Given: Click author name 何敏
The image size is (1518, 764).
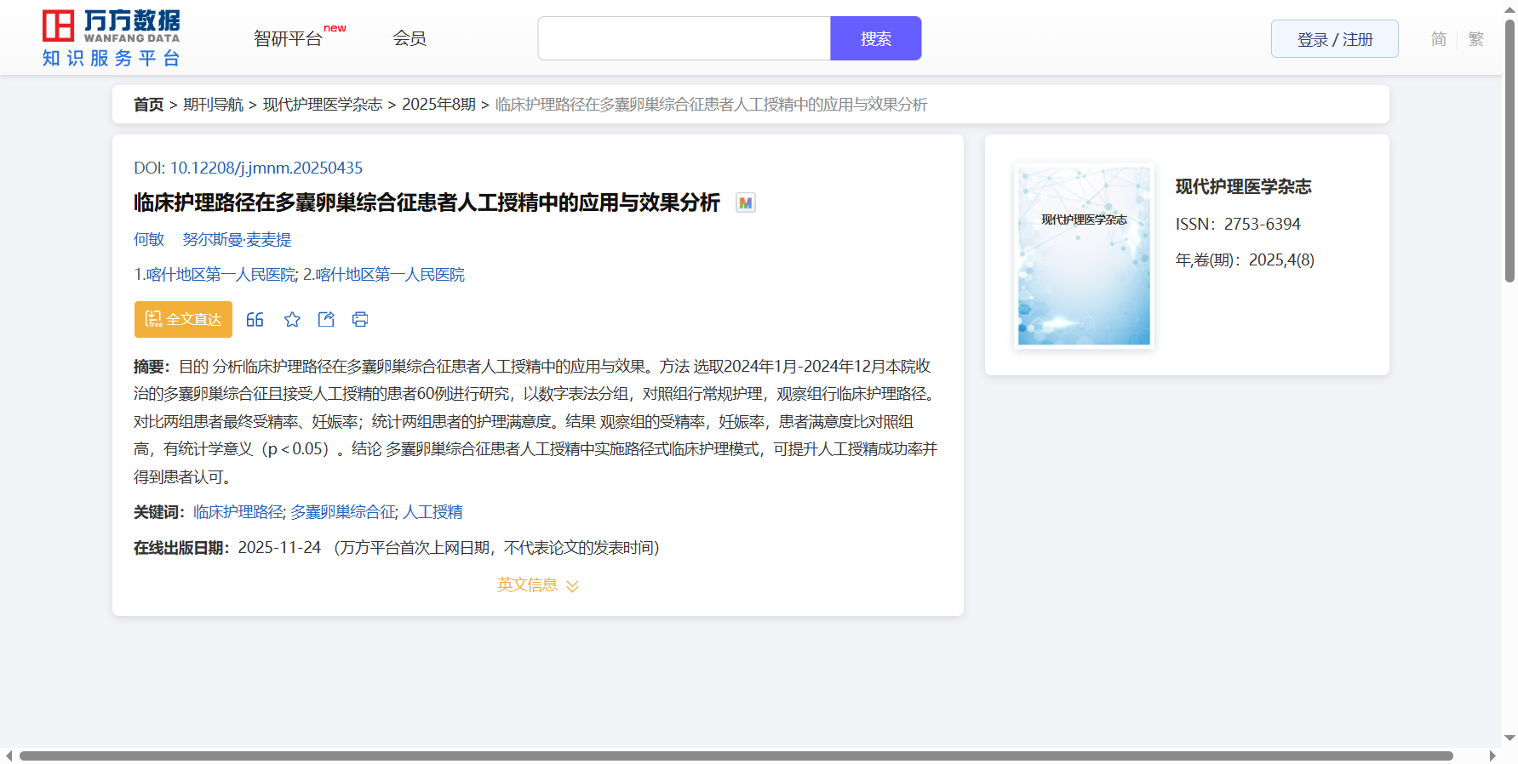Looking at the screenshot, I should pos(149,239).
